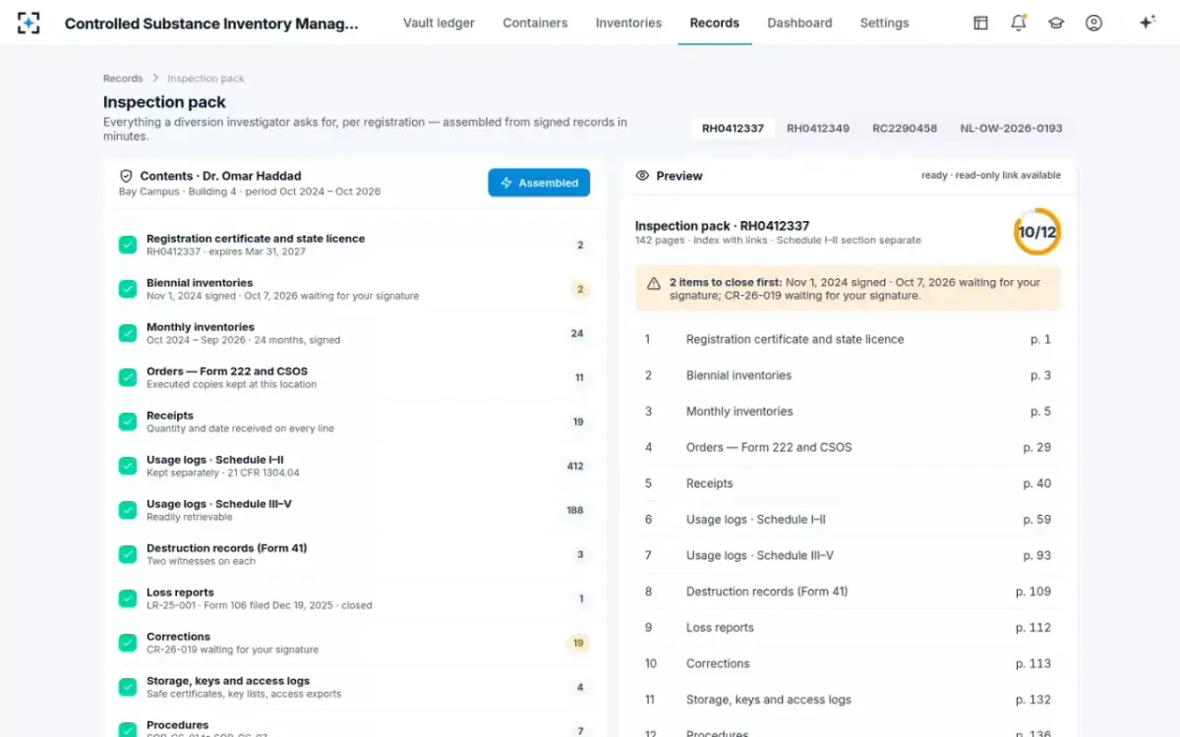Select registration RH0412349
Image resolution: width=1180 pixels, height=737 pixels.
point(818,128)
